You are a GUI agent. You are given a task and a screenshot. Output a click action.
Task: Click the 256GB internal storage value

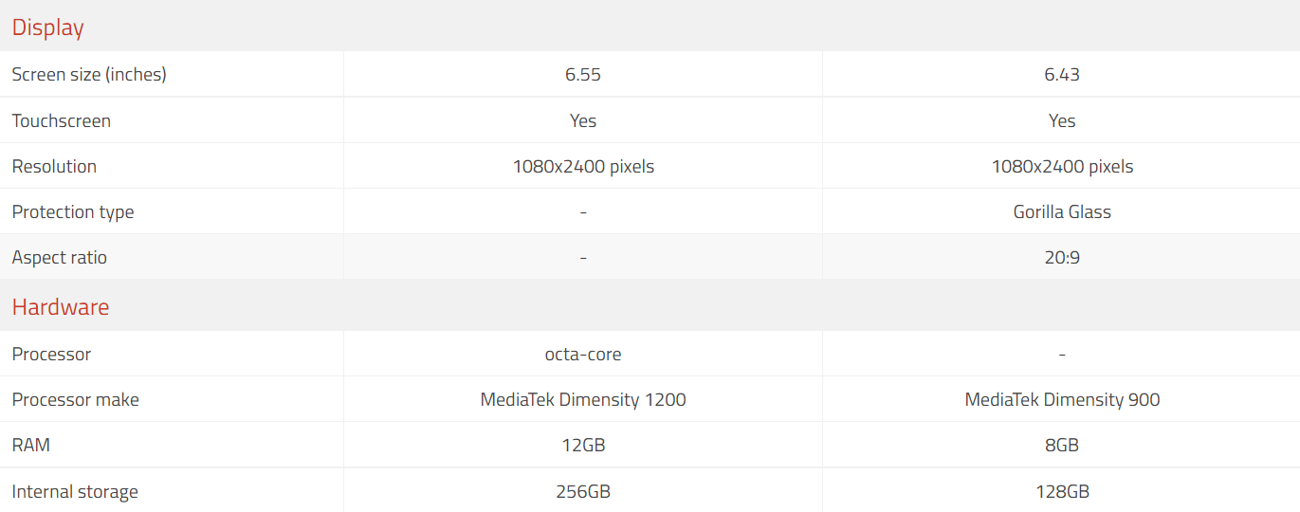point(583,491)
